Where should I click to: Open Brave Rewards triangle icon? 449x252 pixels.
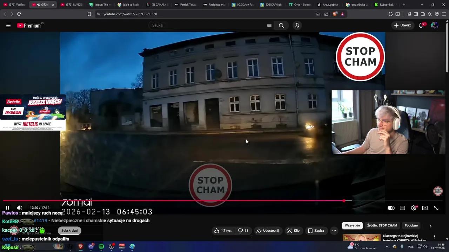342,14
